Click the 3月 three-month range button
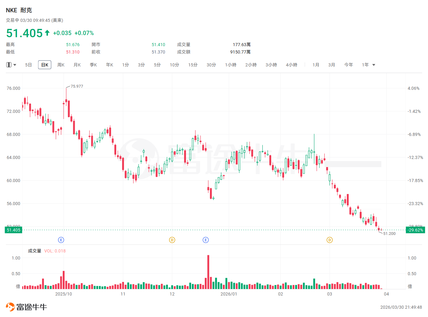Image resolution: width=428 pixels, height=317 pixels. [331, 65]
